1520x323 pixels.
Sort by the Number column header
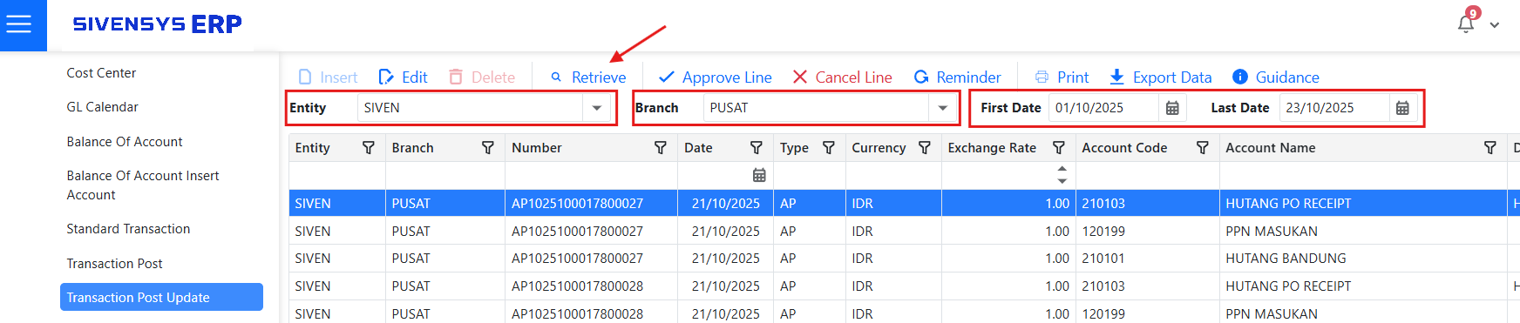(537, 148)
